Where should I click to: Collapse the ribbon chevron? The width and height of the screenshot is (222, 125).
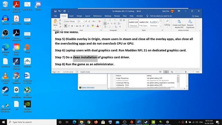(200, 30)
